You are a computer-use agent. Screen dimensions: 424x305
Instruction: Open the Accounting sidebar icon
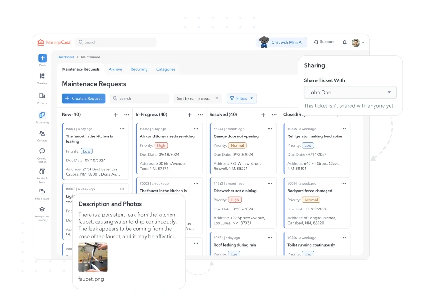point(42,115)
